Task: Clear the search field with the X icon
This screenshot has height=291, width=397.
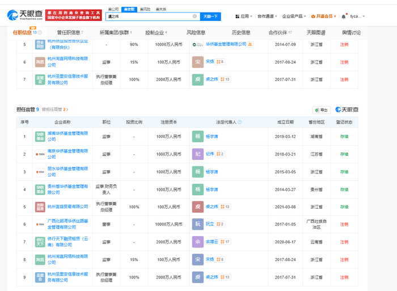Action: point(195,16)
